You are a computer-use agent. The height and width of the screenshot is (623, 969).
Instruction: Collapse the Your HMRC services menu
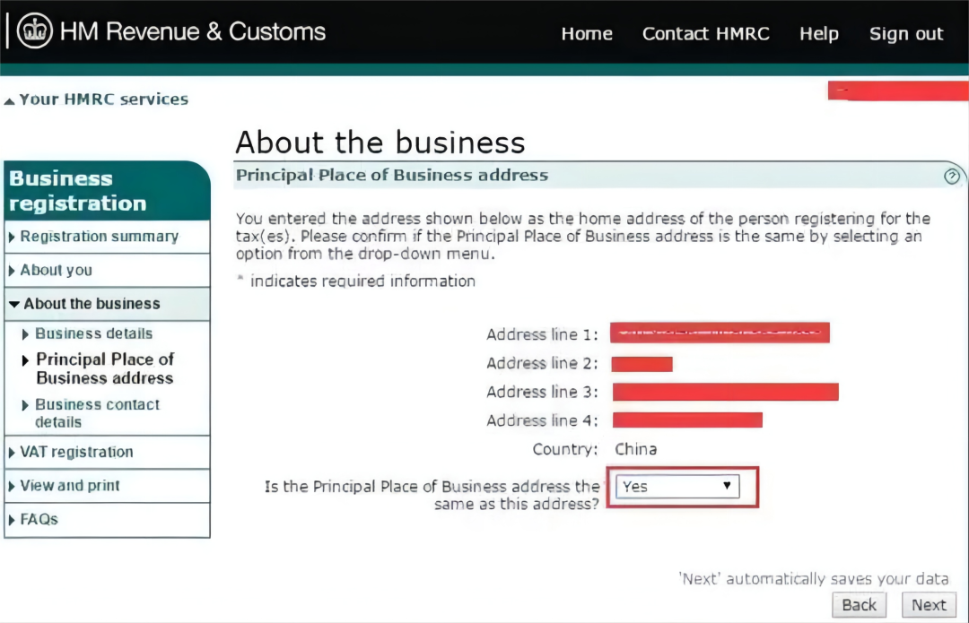[96, 100]
